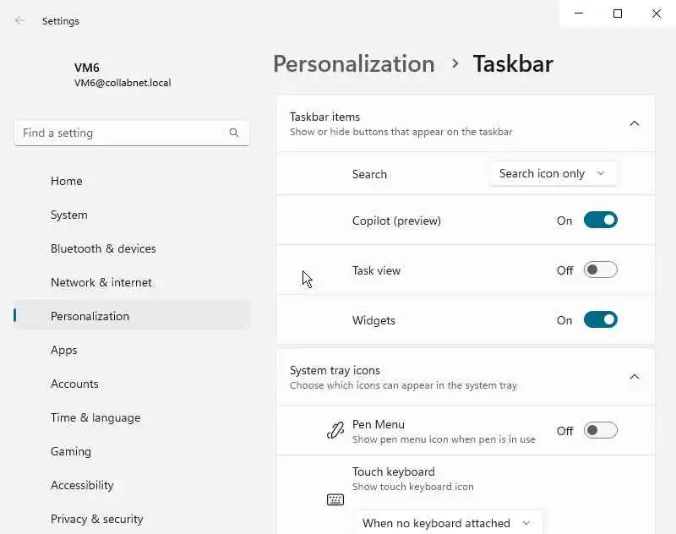Viewport: 676px width, 534px height.
Task: Enable the Task view toggle
Action: point(601,270)
